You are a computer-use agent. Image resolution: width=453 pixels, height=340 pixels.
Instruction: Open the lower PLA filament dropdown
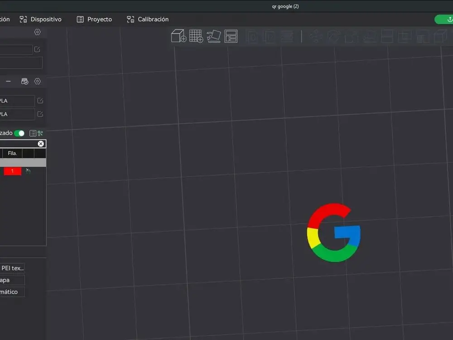17,114
